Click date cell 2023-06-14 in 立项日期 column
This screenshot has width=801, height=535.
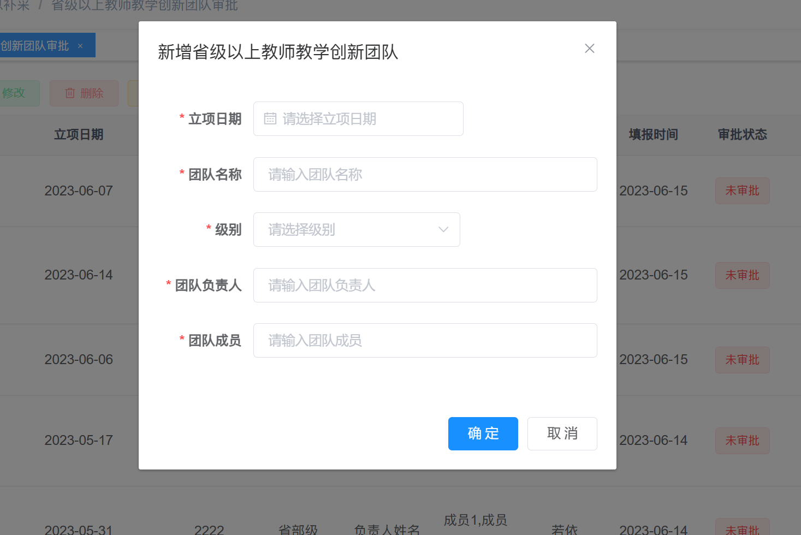coord(79,275)
